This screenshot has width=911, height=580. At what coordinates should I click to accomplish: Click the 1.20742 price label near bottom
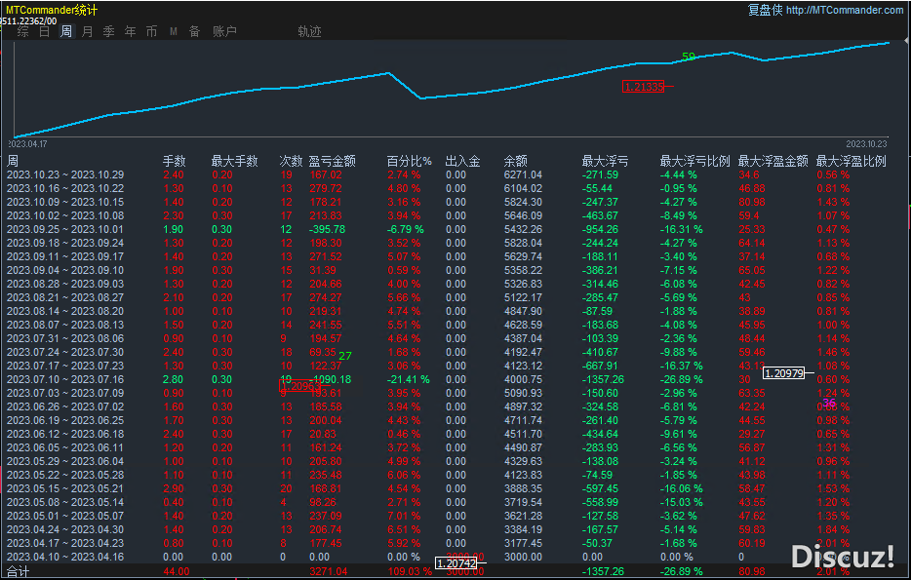(455, 563)
